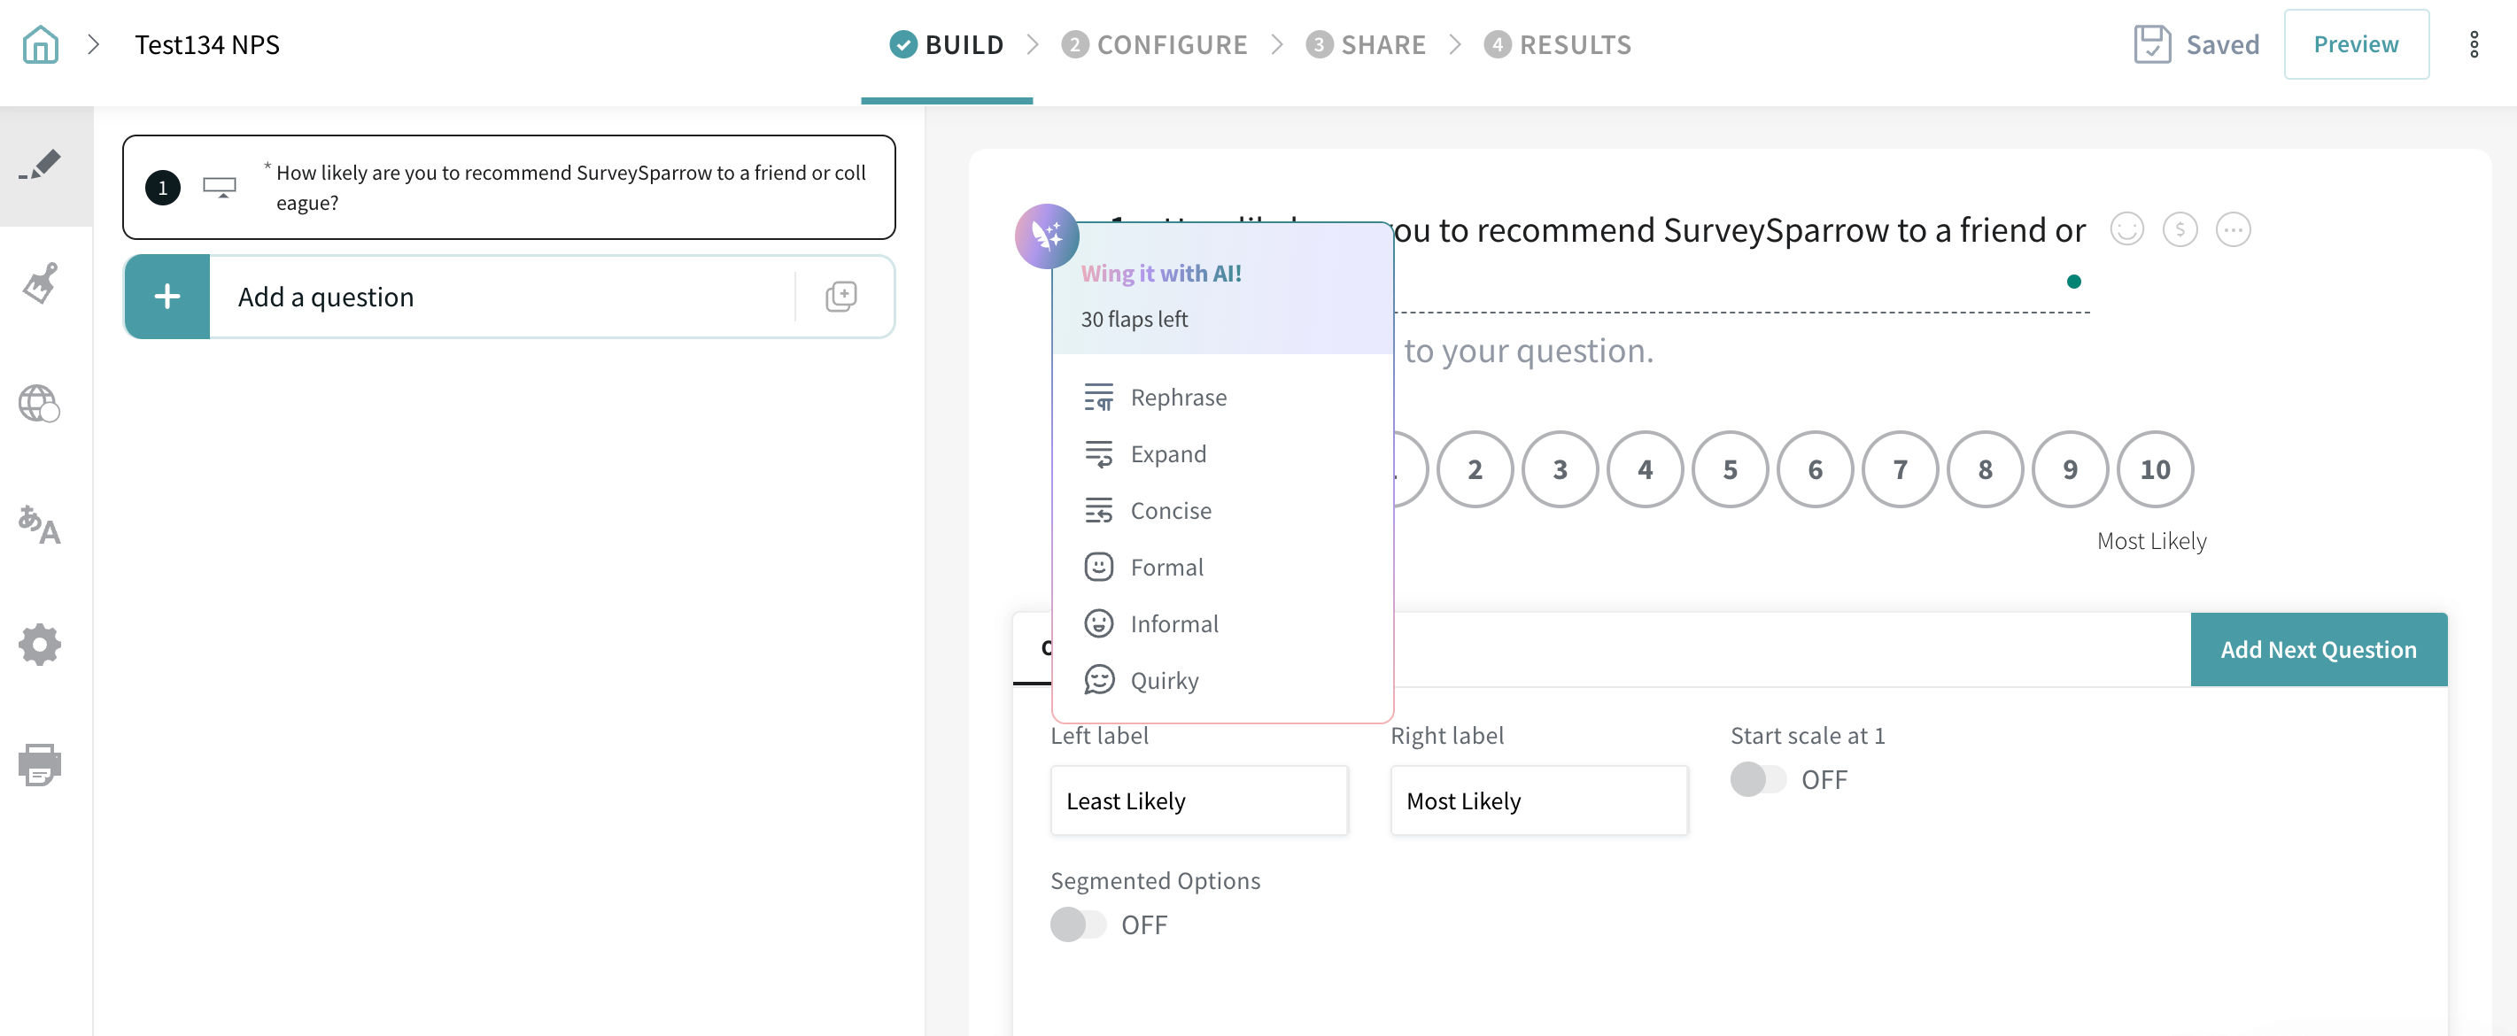Click the Left label Least Likely field
The width and height of the screenshot is (2517, 1036).
click(x=1199, y=799)
